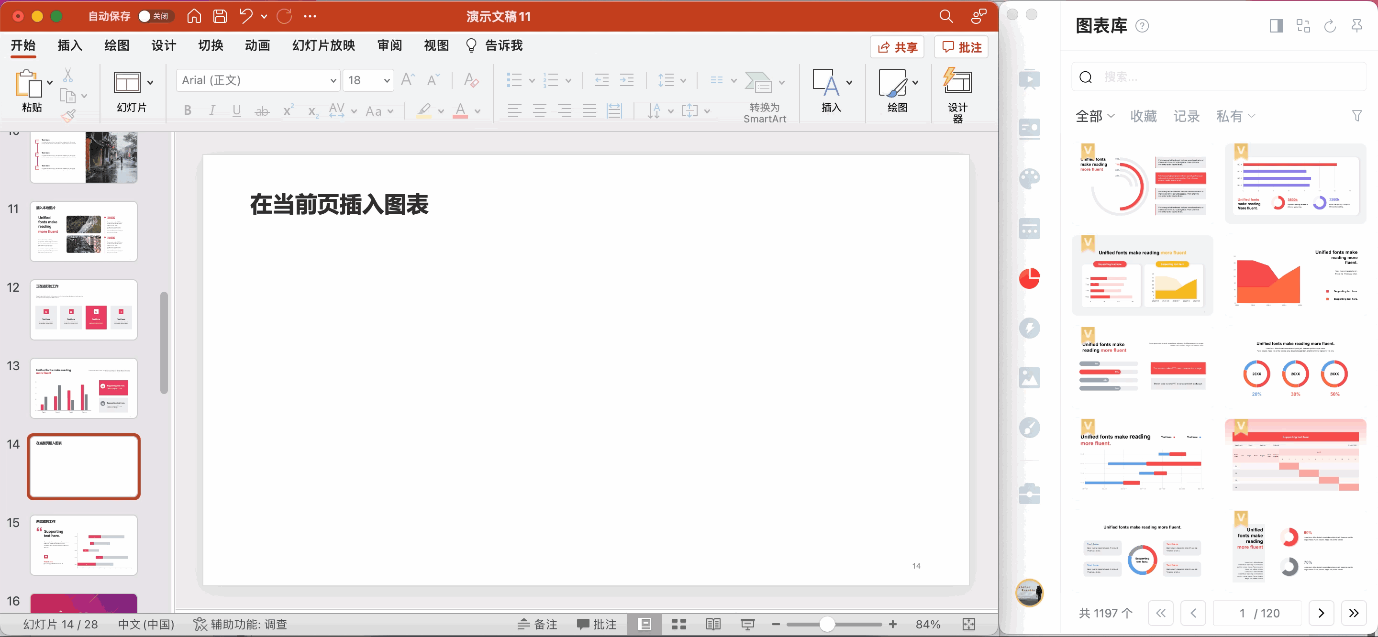Select the slide 13 thumbnail
1378x637 pixels.
83,388
